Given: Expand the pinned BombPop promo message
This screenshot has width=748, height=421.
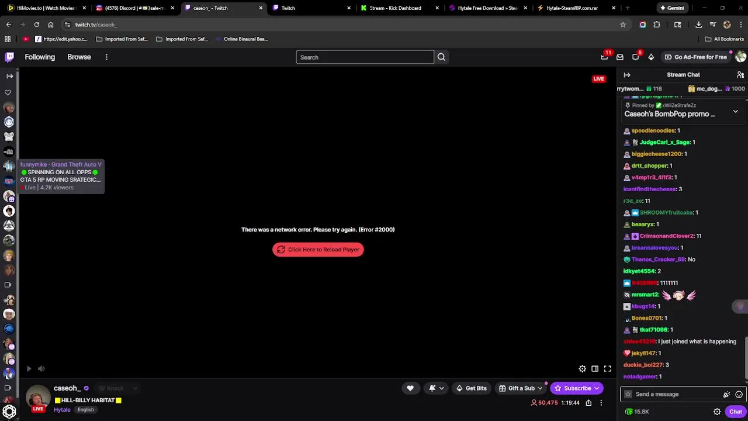Looking at the screenshot, I should 735,111.
